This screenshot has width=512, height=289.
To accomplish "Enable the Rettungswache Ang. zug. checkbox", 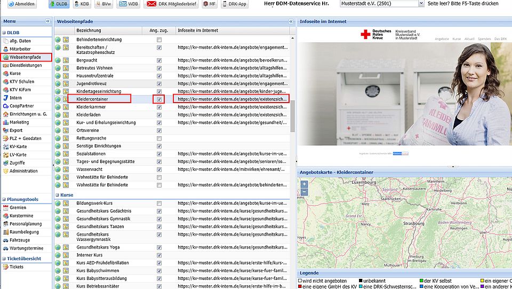I will pos(159,138).
